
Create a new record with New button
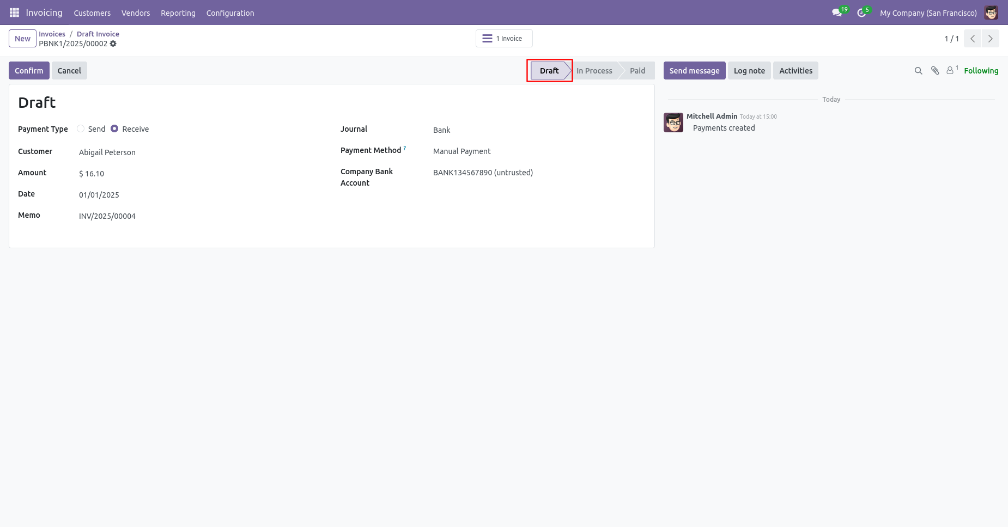coord(22,39)
